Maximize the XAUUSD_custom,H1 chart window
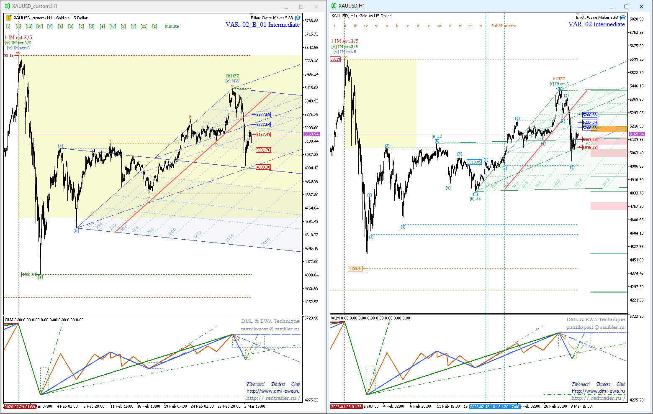This screenshot has height=414, width=653. coord(301,7)
